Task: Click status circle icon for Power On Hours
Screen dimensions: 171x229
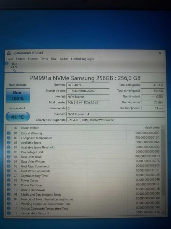Action: [9, 185]
